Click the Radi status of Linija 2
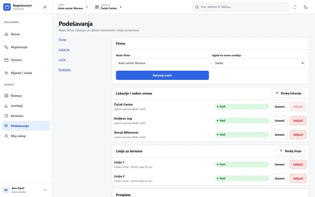 [x=242, y=178]
